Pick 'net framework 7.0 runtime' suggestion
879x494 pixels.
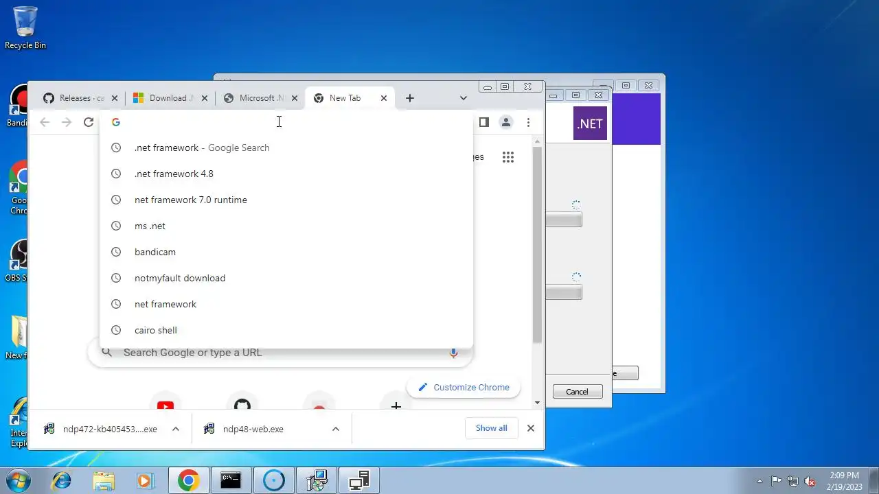[x=286, y=200]
